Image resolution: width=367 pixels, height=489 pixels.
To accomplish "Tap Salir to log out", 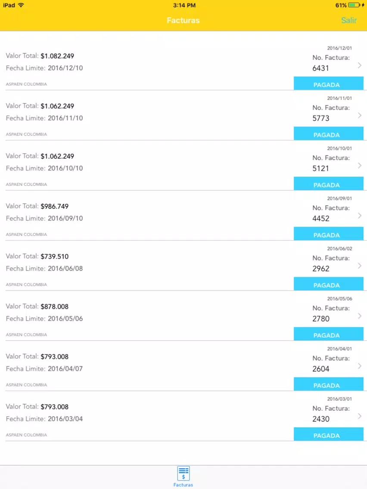I will pyautogui.click(x=348, y=20).
